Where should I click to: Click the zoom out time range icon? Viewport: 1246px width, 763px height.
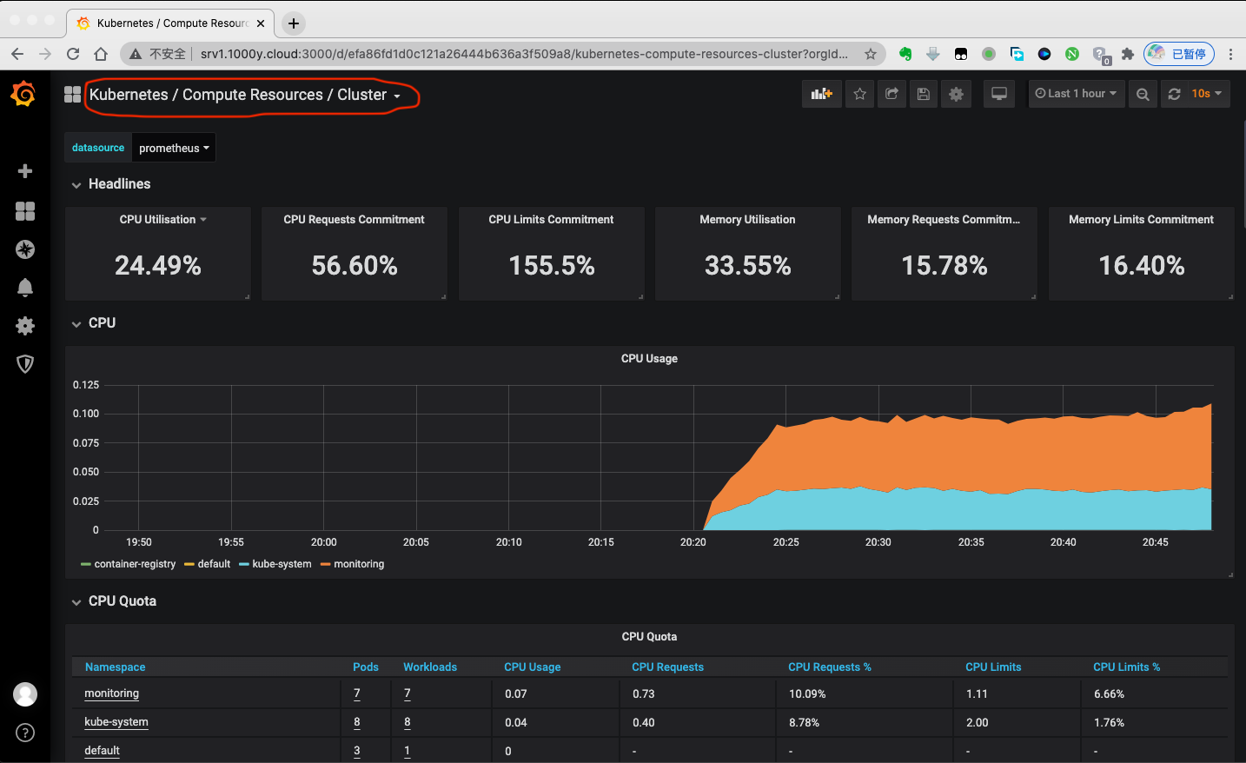(1143, 94)
